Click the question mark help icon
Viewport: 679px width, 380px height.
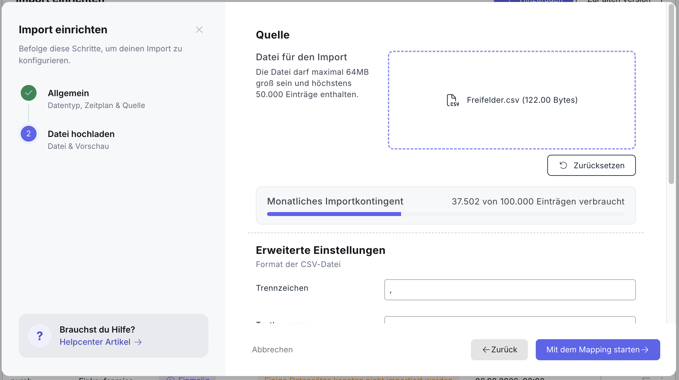coord(40,336)
